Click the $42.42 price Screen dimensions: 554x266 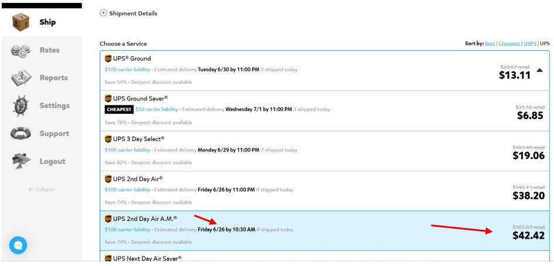529,236
